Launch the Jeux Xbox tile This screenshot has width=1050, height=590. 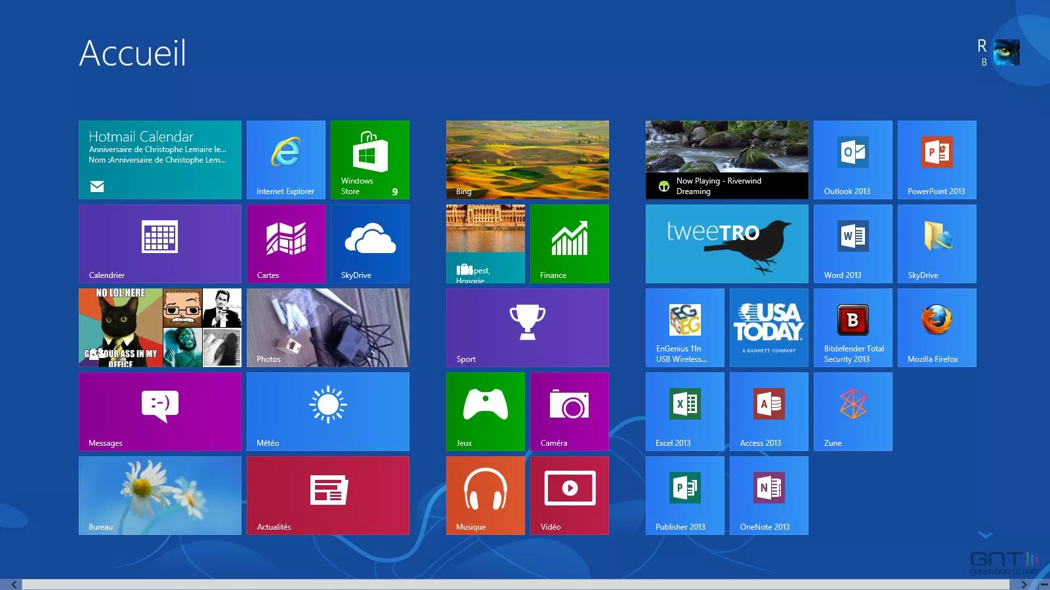click(485, 411)
